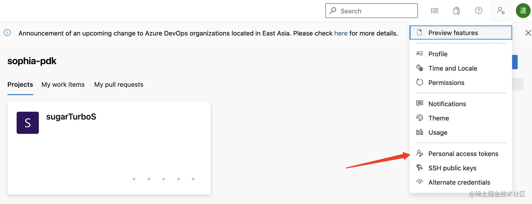Switch to My pull requests tab
Screen dimensions: 532x204
pos(119,85)
